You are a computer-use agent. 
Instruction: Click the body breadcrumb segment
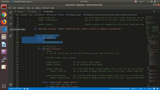61,15
